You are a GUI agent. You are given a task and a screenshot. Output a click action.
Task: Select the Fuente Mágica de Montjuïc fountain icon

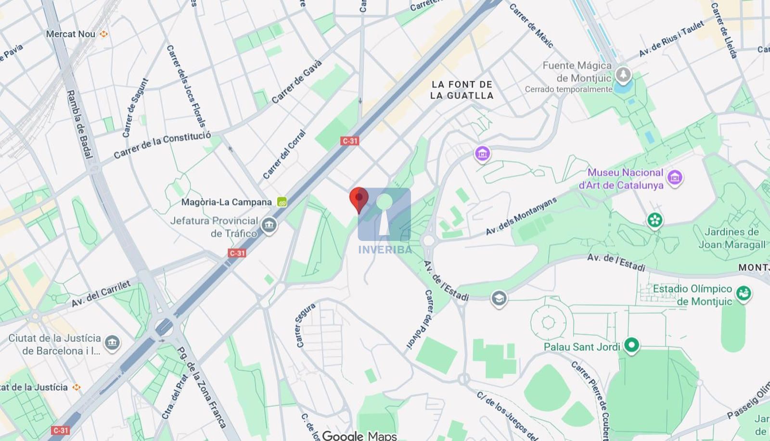(x=624, y=75)
